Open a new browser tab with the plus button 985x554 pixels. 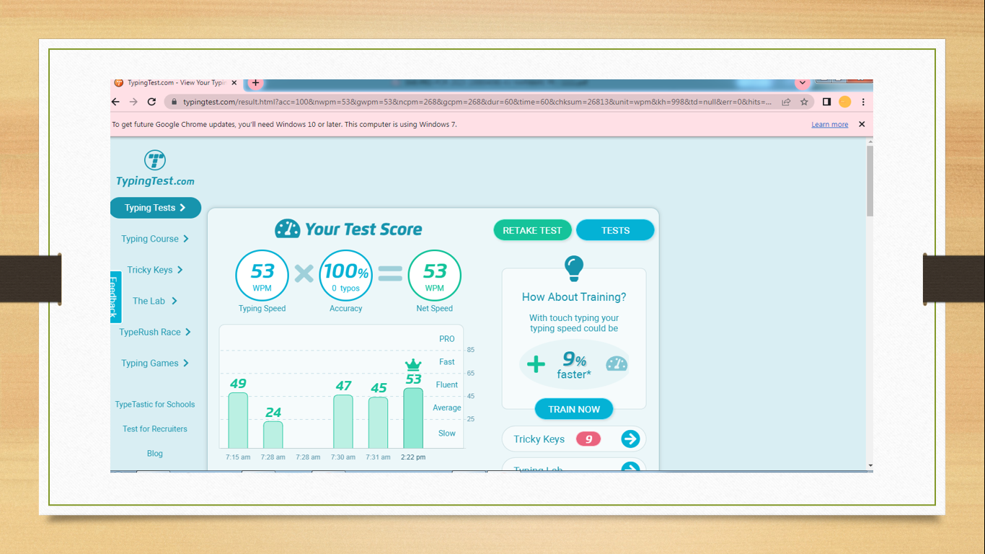[255, 83]
